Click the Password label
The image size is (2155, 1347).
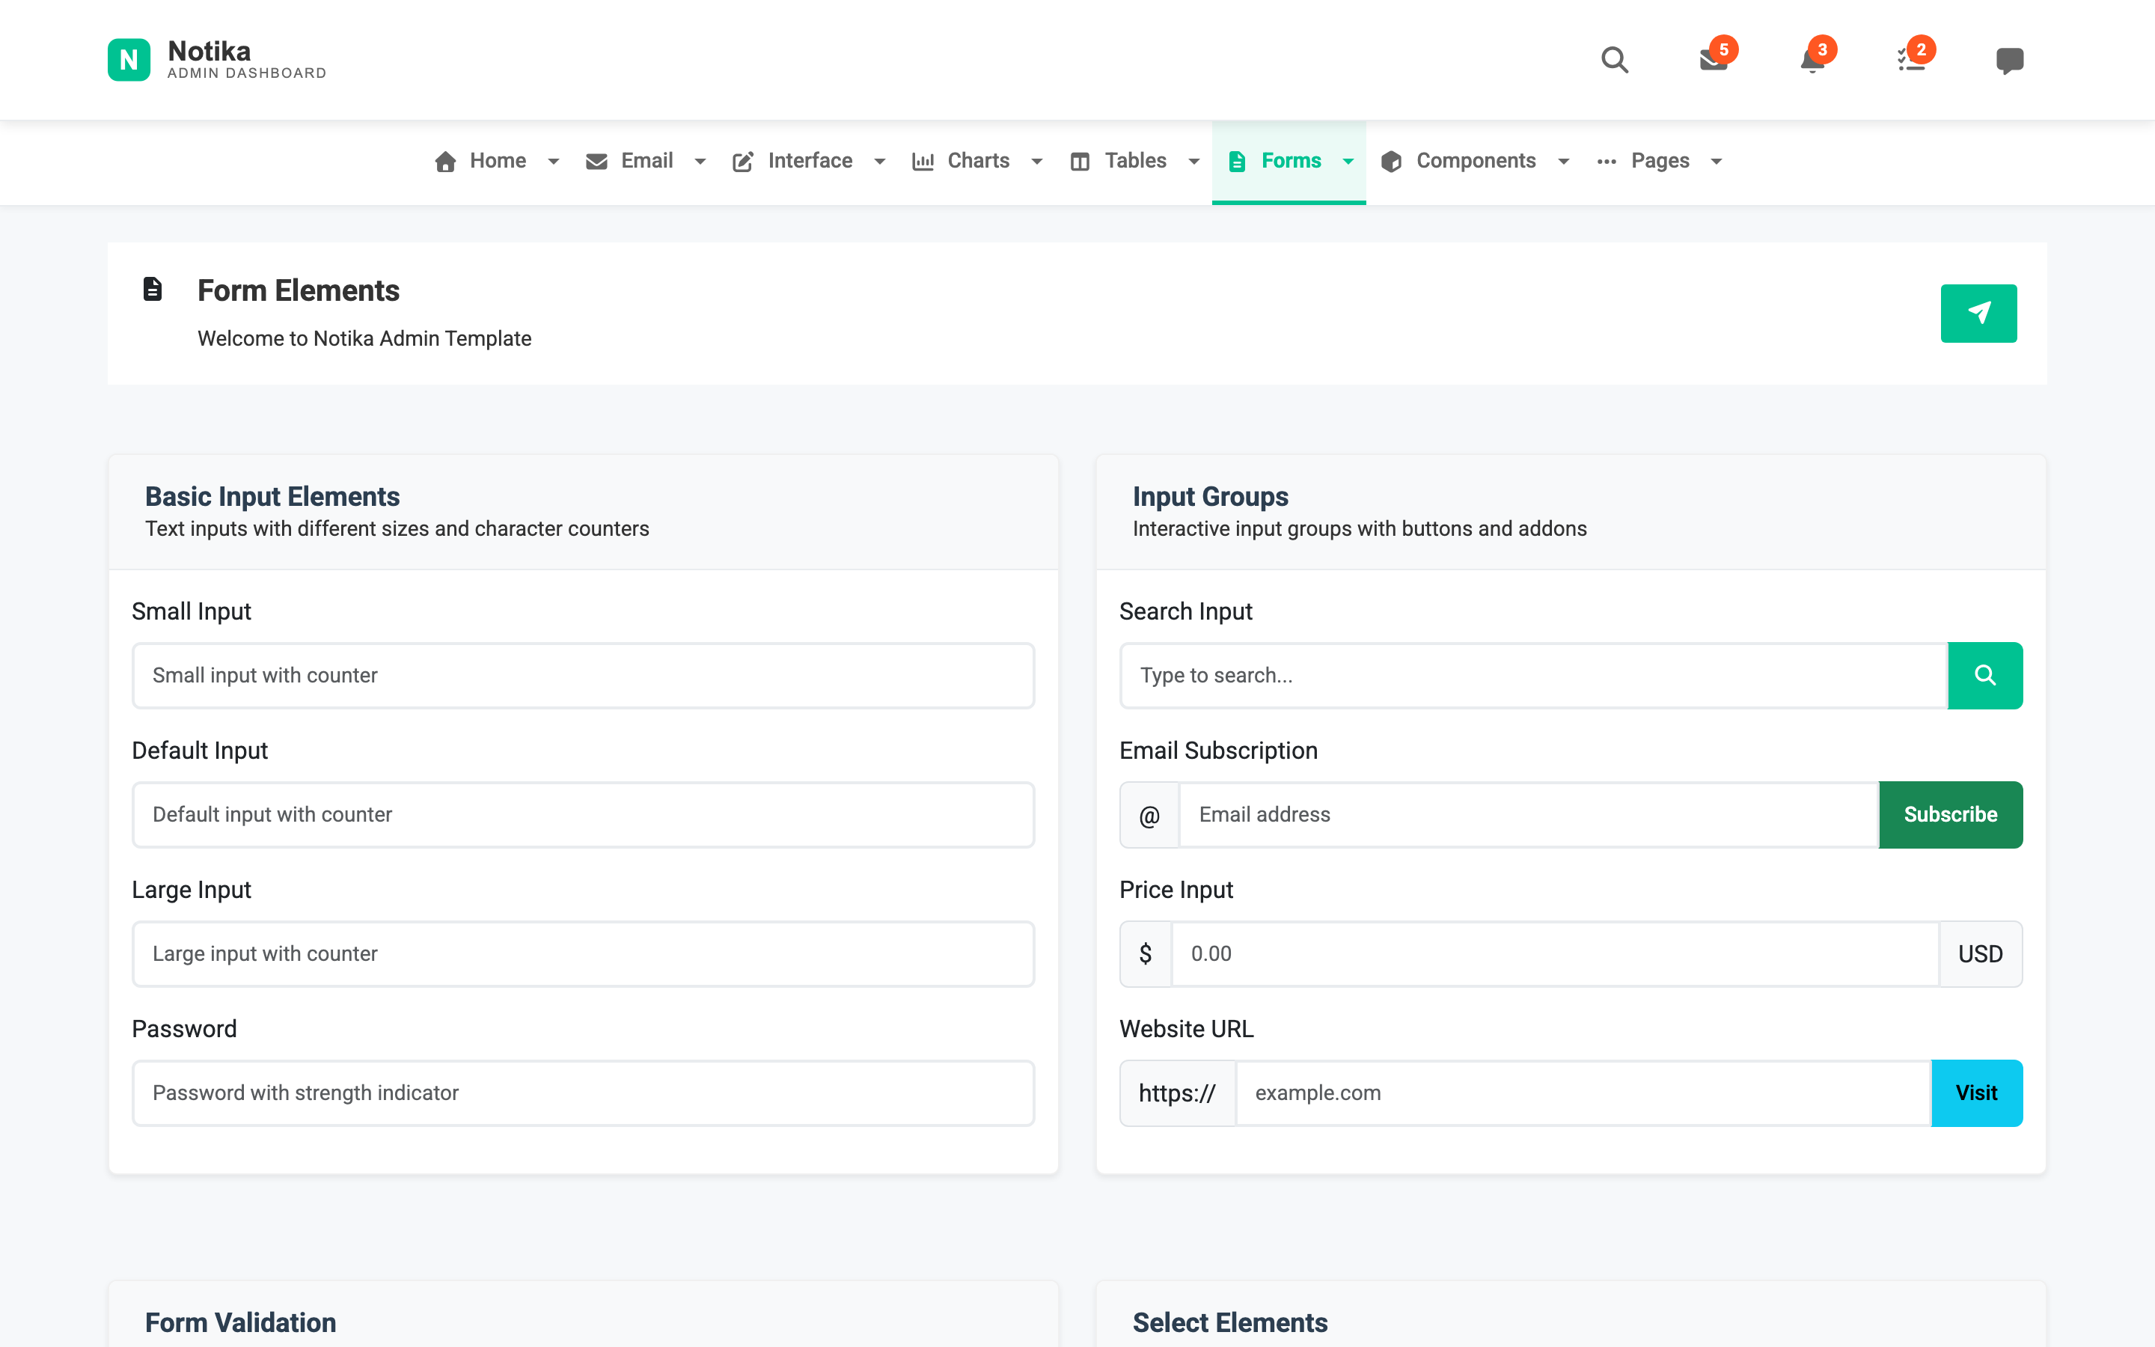(x=184, y=1029)
